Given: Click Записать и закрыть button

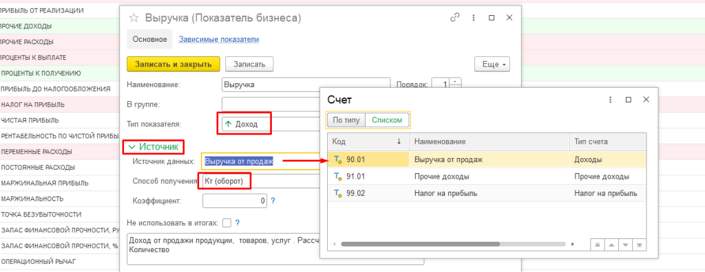Looking at the screenshot, I should (x=173, y=64).
